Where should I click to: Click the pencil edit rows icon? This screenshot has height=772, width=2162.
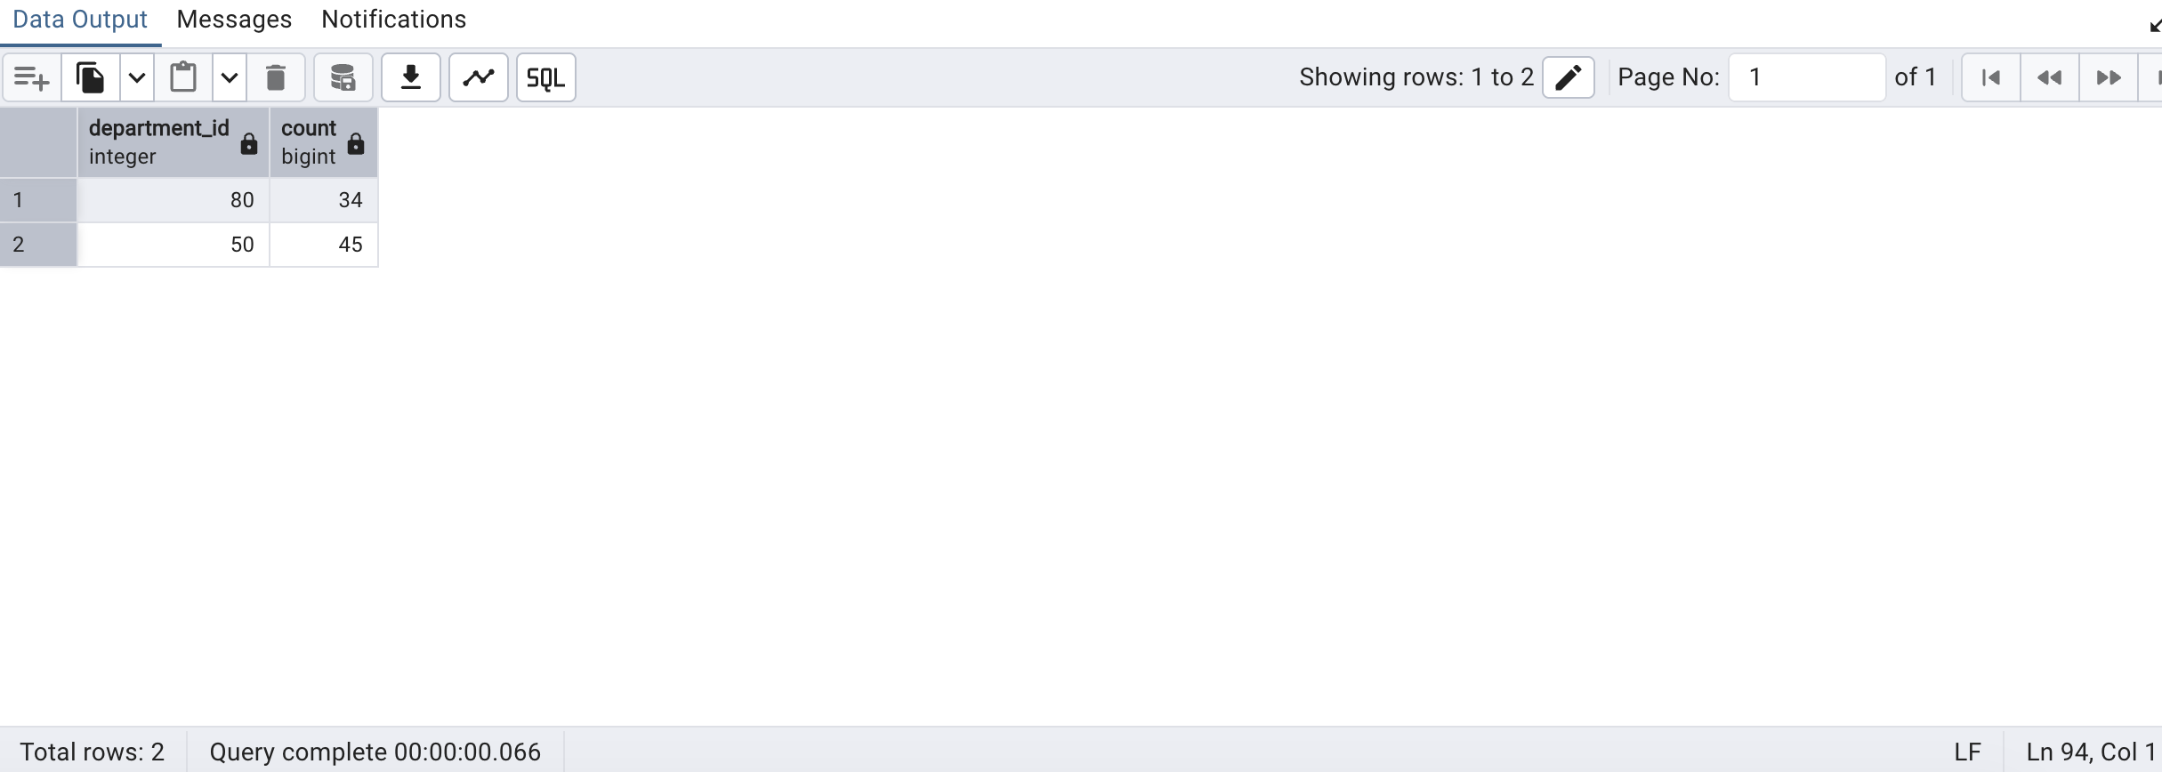pos(1568,77)
